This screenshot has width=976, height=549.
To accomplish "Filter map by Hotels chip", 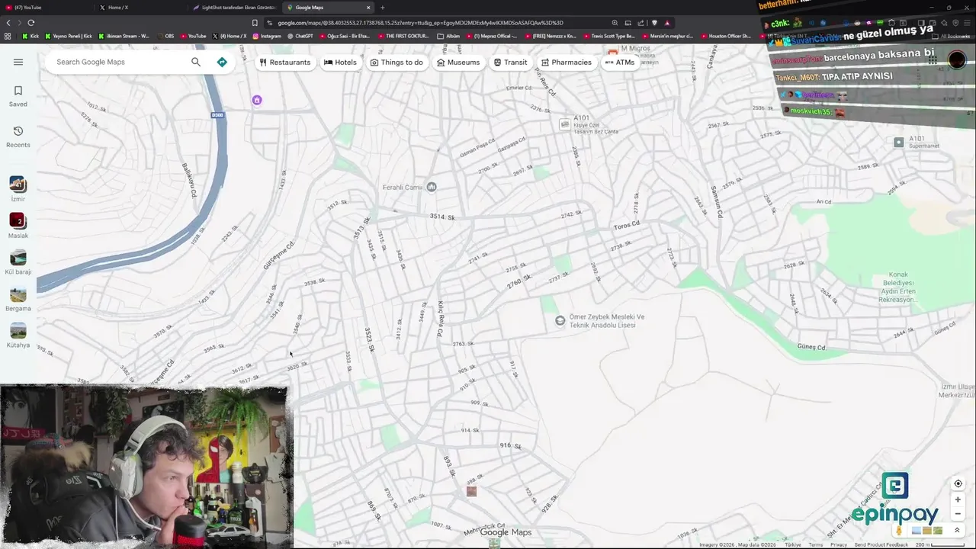I will pos(340,62).
